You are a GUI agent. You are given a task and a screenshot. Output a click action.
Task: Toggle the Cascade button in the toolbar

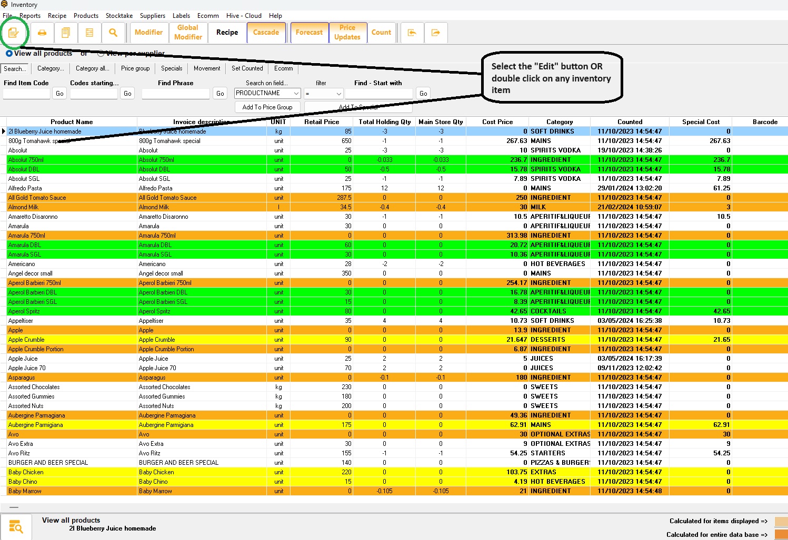coord(266,33)
